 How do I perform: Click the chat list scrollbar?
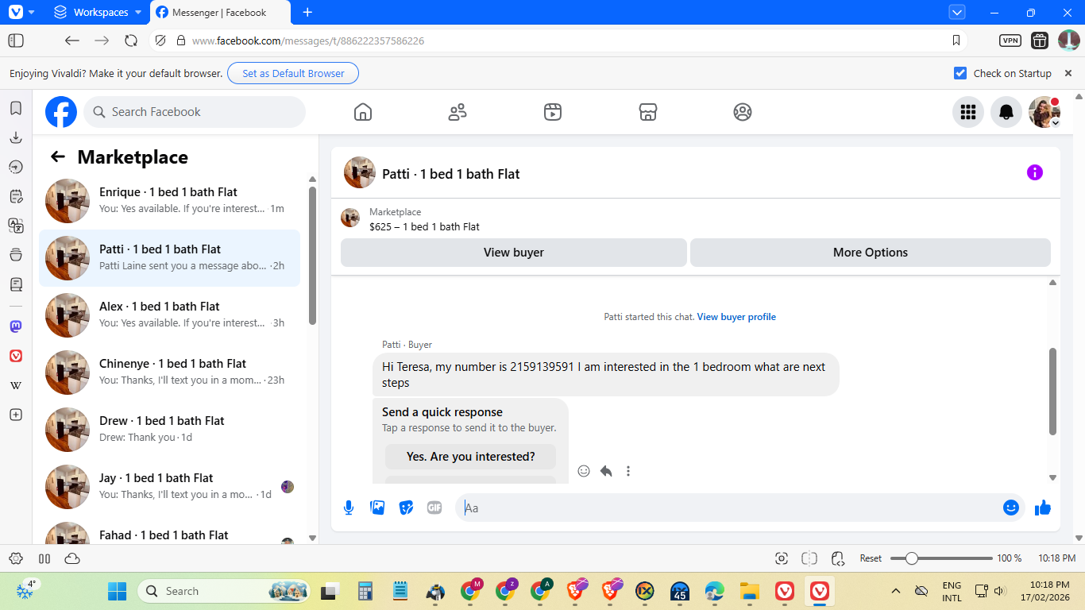pos(312,255)
